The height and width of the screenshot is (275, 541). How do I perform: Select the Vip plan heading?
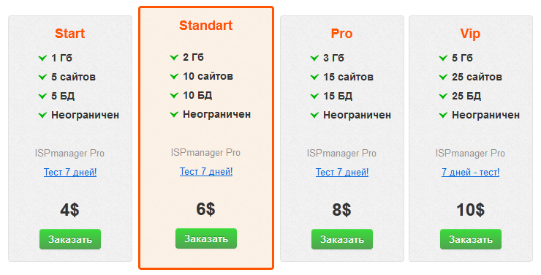[x=470, y=34]
